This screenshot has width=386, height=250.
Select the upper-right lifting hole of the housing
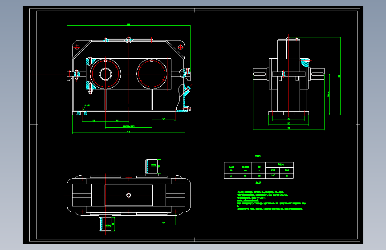point(180,47)
